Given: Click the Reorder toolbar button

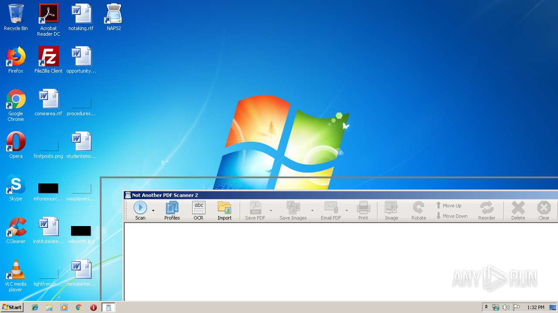Looking at the screenshot, I should [487, 211].
